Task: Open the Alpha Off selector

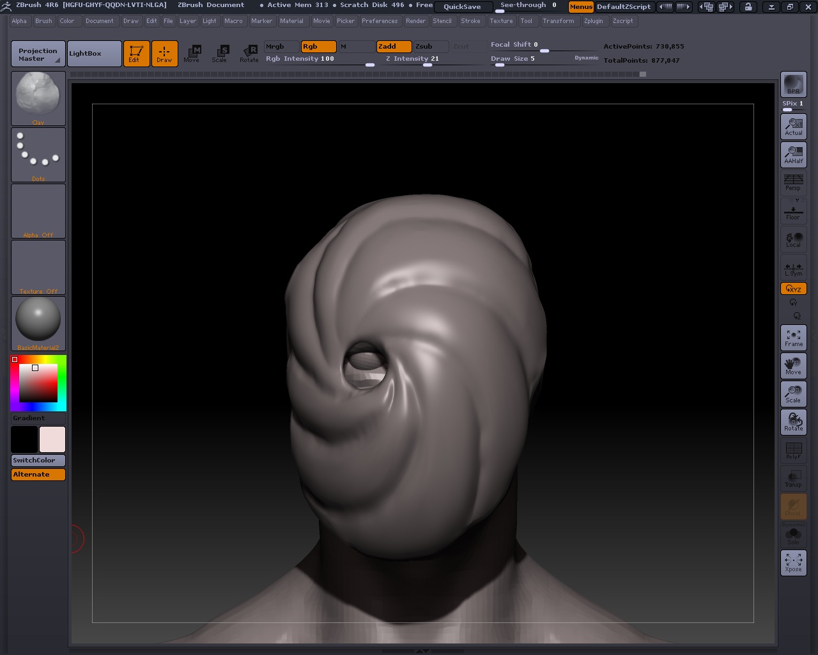Action: pos(38,210)
